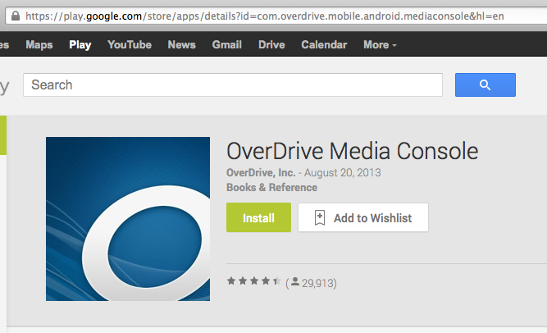The height and width of the screenshot is (333, 547).
Task: Select Play in the Google bar
Action: point(80,44)
